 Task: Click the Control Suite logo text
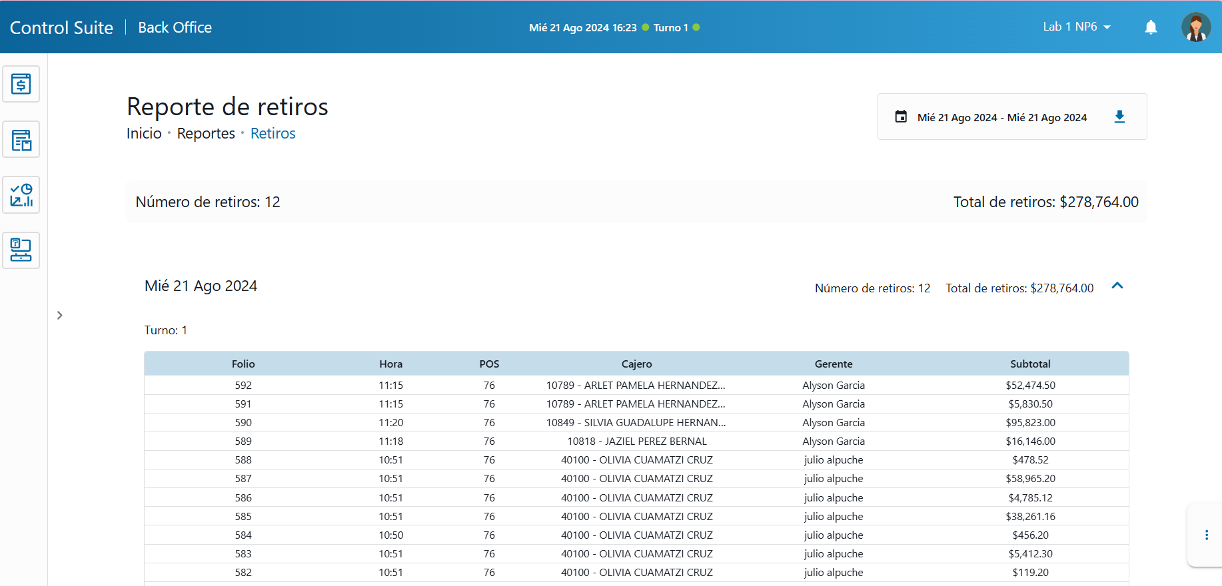[x=61, y=28]
